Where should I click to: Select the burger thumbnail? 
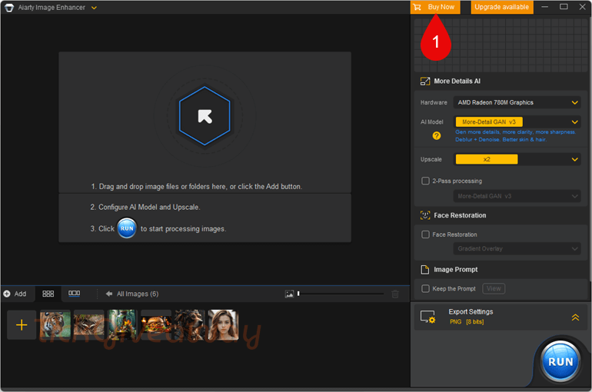point(156,324)
